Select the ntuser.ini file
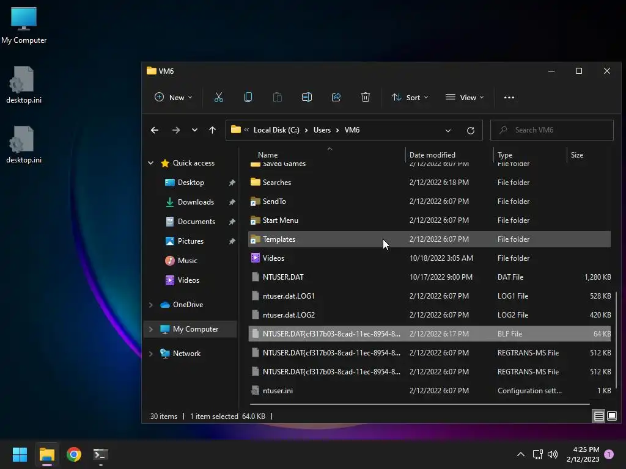 point(429,391)
